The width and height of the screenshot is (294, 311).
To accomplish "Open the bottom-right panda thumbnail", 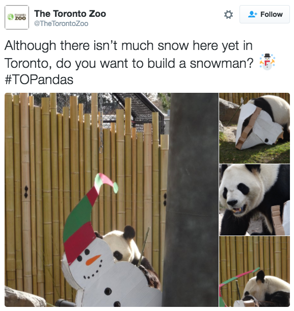I will click(255, 272).
